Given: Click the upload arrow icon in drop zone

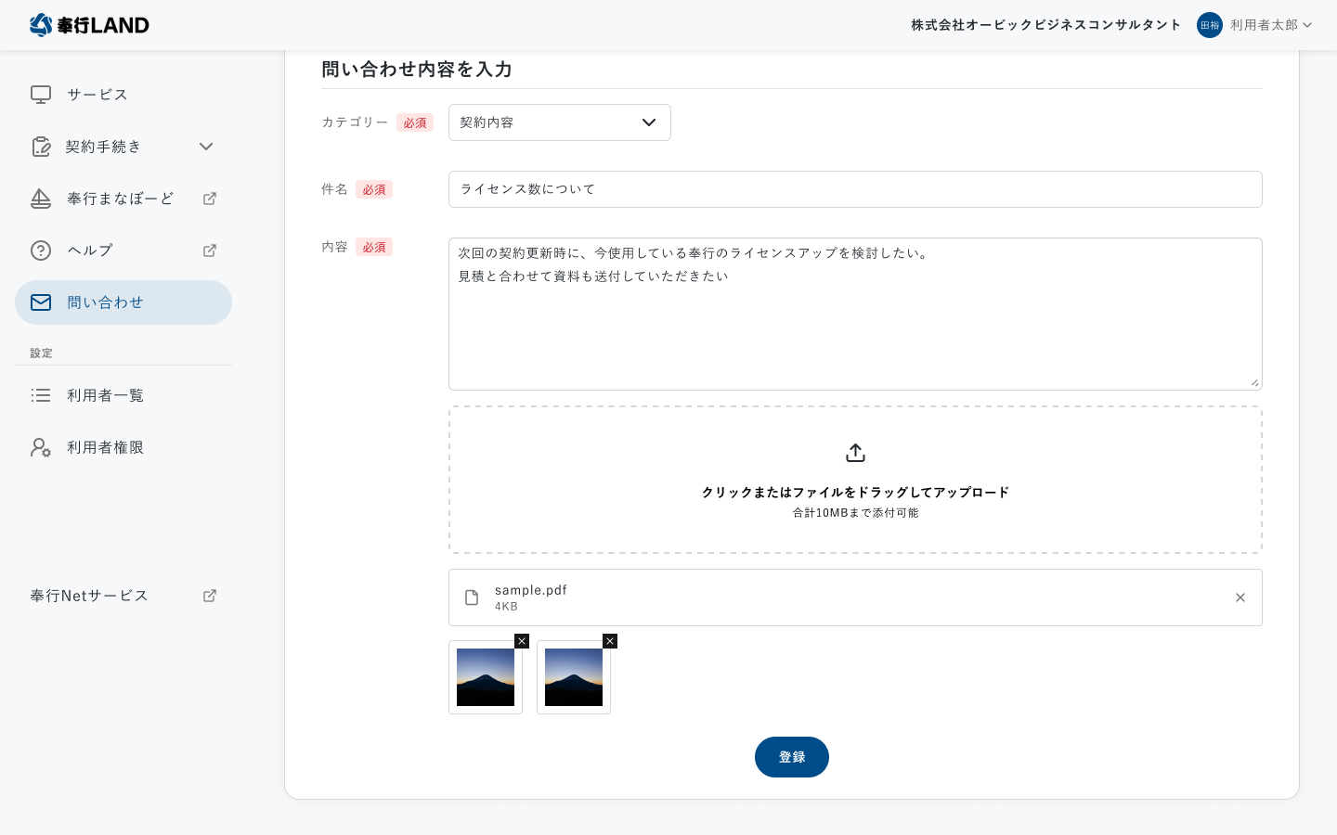Looking at the screenshot, I should [855, 453].
